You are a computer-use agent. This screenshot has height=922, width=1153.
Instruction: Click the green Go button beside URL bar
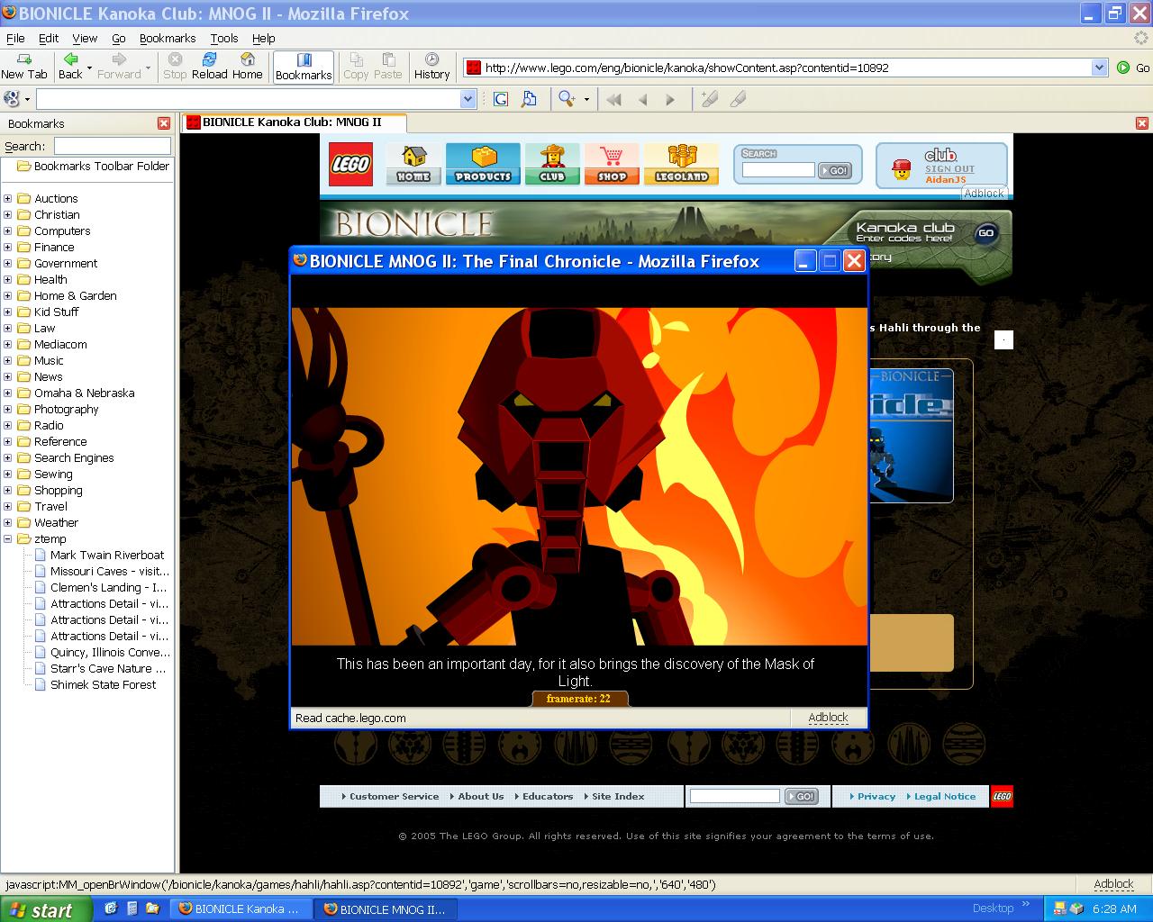[1133, 68]
